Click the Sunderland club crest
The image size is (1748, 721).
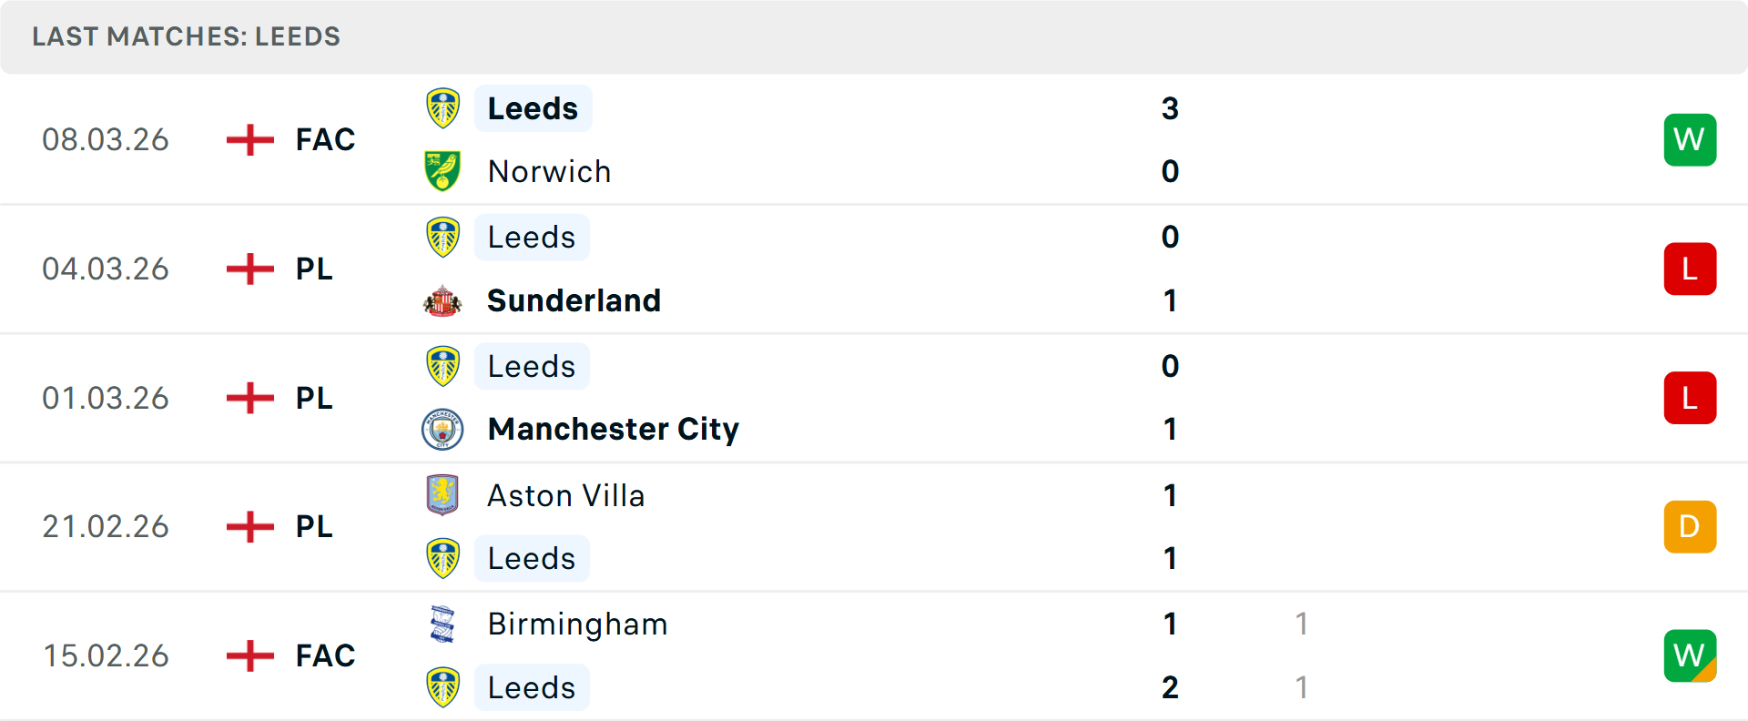442,300
